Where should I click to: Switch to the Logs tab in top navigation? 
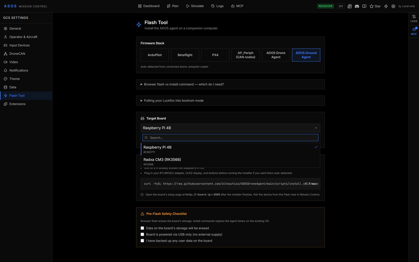pos(217,6)
